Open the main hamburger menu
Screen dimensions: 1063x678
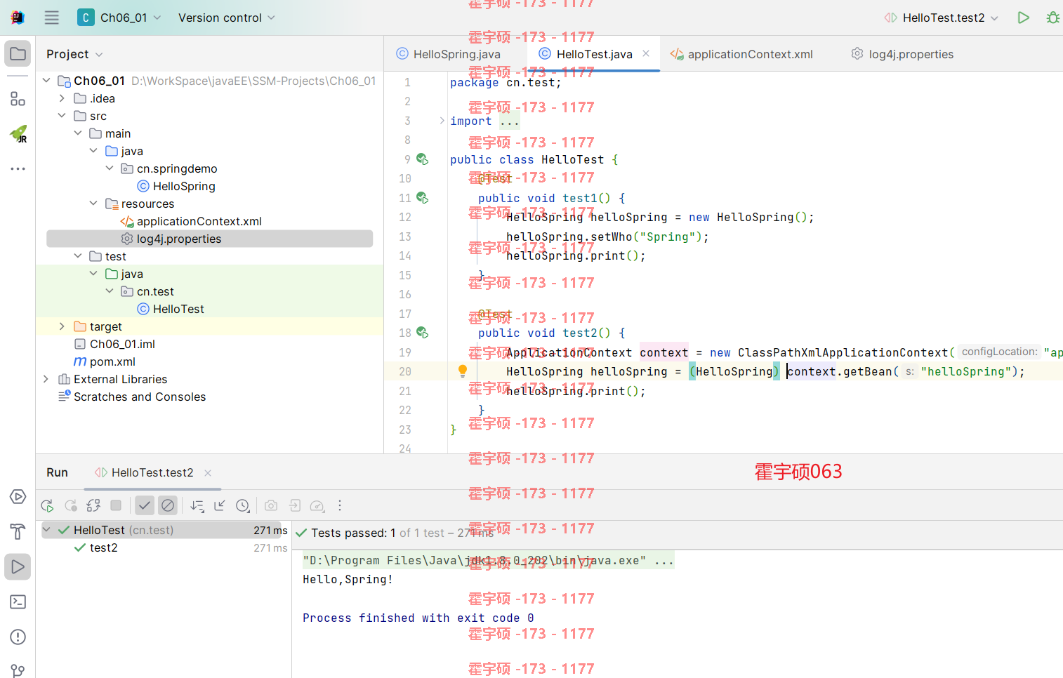tap(52, 18)
